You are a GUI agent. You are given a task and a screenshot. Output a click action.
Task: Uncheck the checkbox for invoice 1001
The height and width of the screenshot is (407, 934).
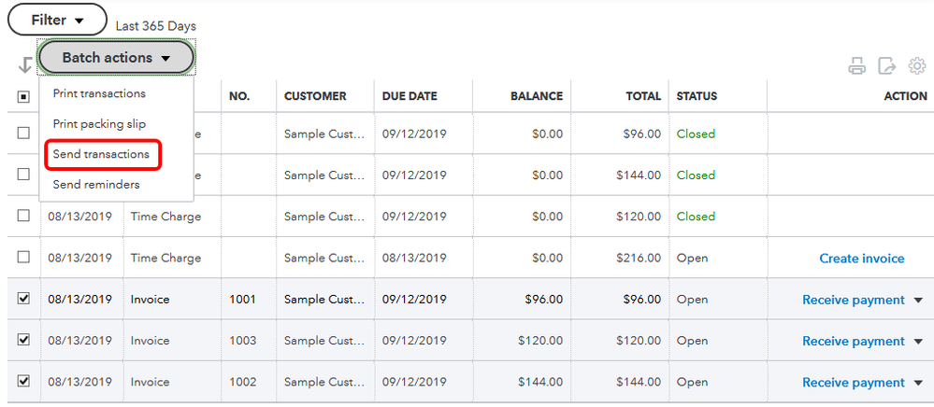[x=23, y=299]
